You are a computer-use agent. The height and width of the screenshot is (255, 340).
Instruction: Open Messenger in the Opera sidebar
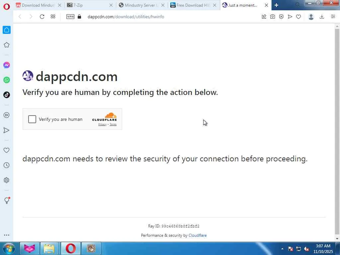click(7, 65)
